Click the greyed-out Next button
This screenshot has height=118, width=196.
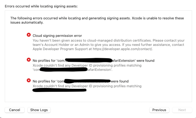(182, 110)
